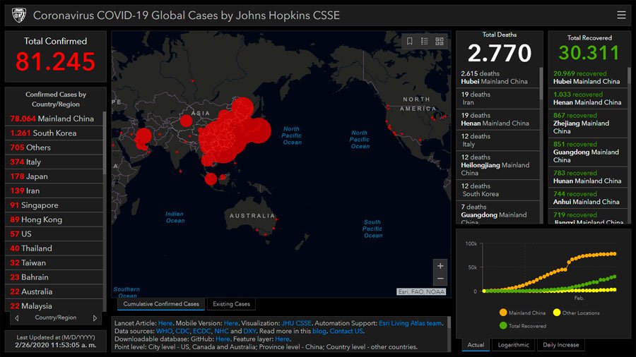Select 139 Iran row
This screenshot has height=357, width=636.
(x=54, y=190)
